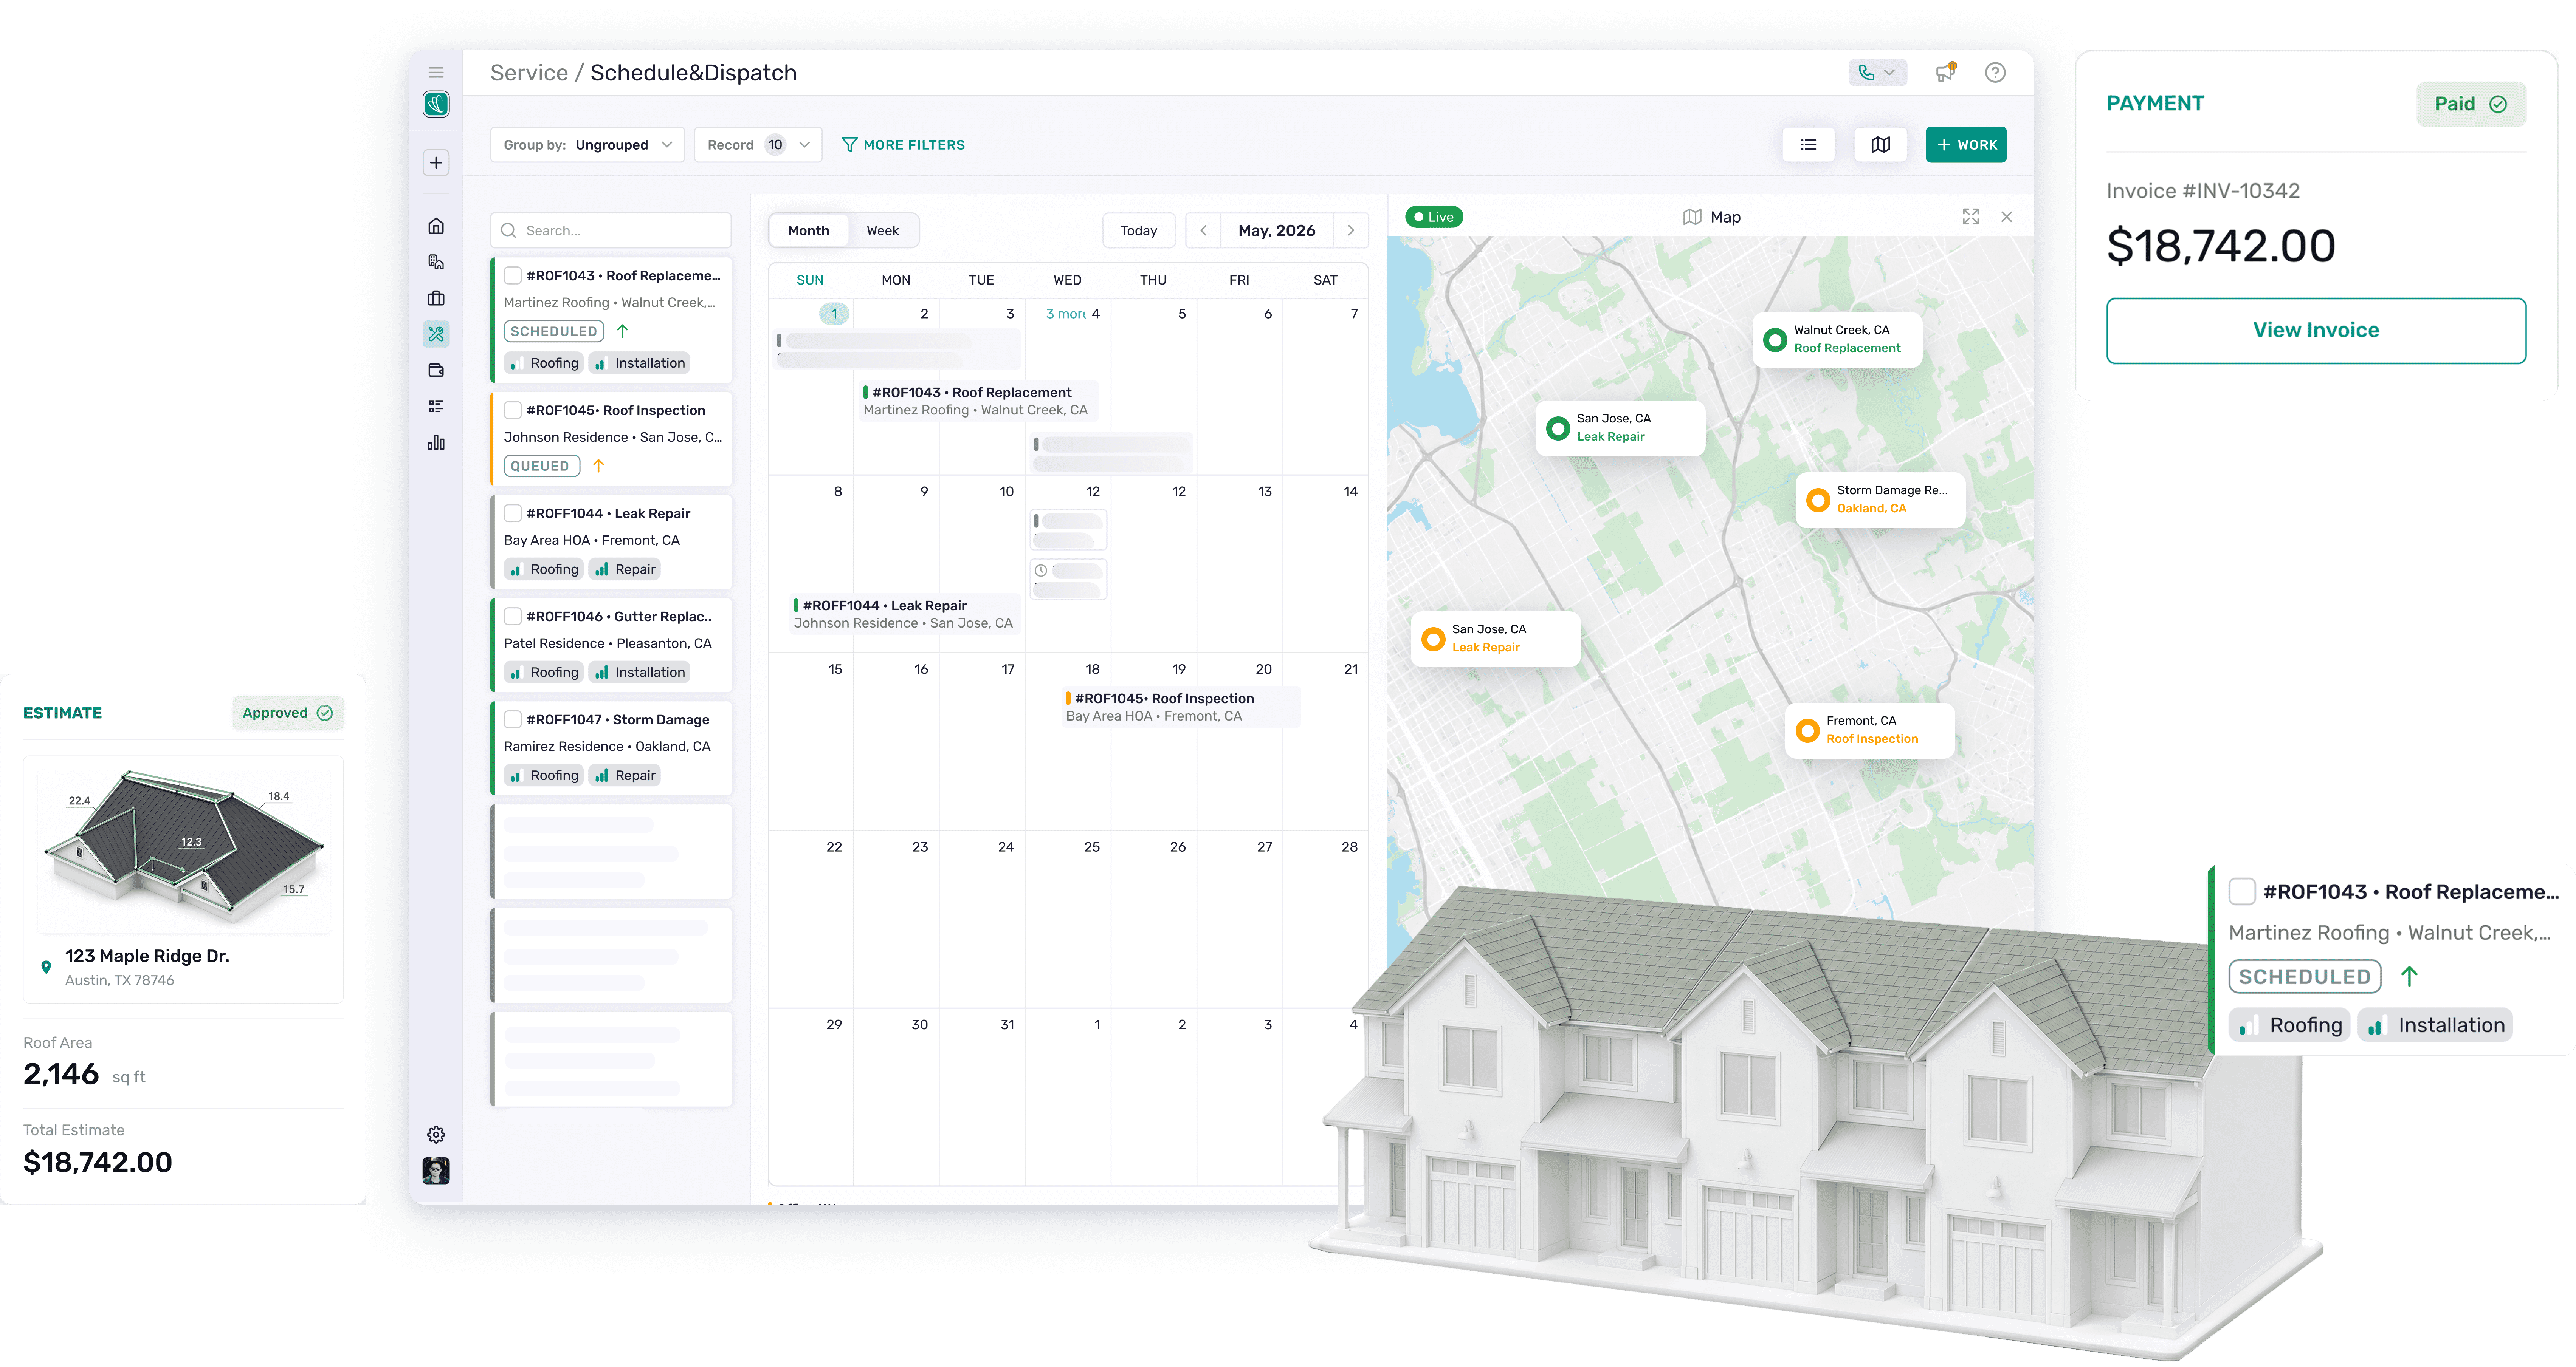
Task: Check the #ROF1043 Roof Replacement checkbox in the list
Action: [513, 276]
